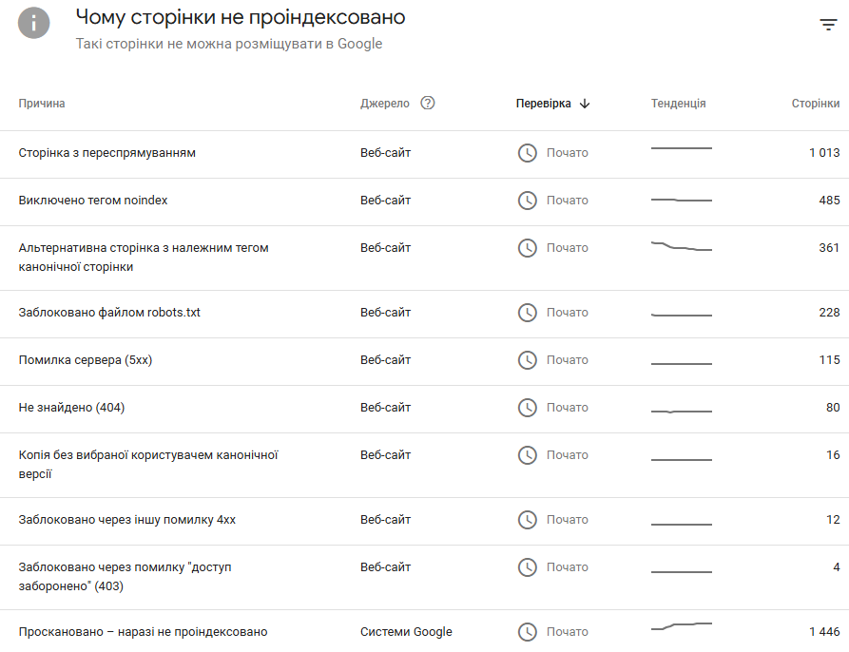The width and height of the screenshot is (849, 652).
Task: Click the trend sparkline for Проскановано row
Action: pos(681,626)
